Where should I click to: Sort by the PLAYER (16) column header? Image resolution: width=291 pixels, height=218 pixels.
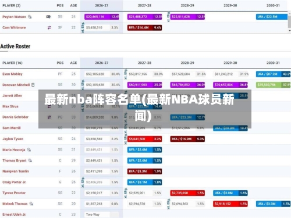click(x=12, y=63)
